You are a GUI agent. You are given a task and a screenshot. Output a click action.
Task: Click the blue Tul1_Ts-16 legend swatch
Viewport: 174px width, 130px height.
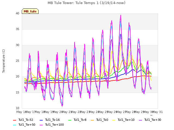[x=41, y=120]
